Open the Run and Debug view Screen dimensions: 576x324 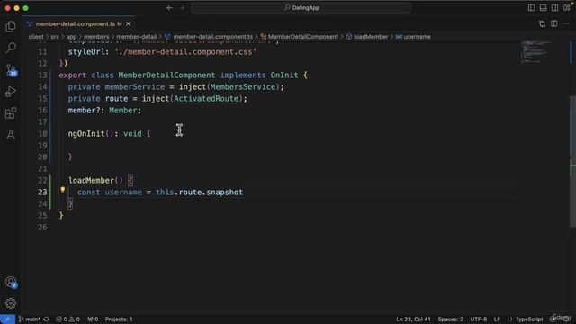[x=11, y=92]
